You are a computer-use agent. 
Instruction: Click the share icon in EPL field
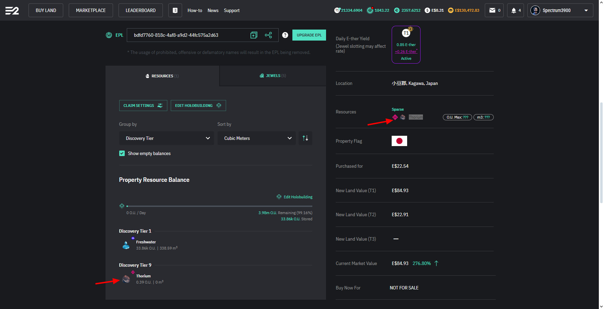pos(268,35)
